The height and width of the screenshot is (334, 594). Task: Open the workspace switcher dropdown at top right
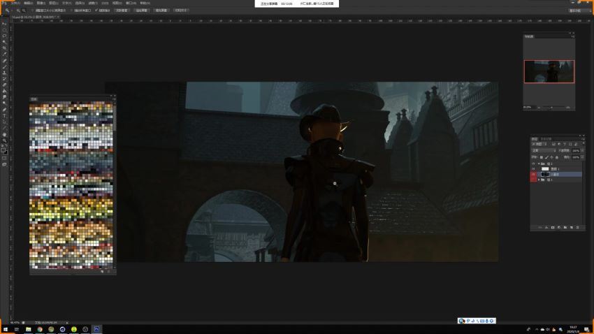[579, 10]
